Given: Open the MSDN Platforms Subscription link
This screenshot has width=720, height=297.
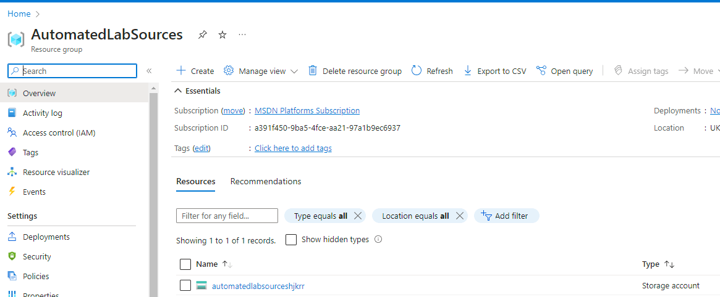Looking at the screenshot, I should pos(307,111).
